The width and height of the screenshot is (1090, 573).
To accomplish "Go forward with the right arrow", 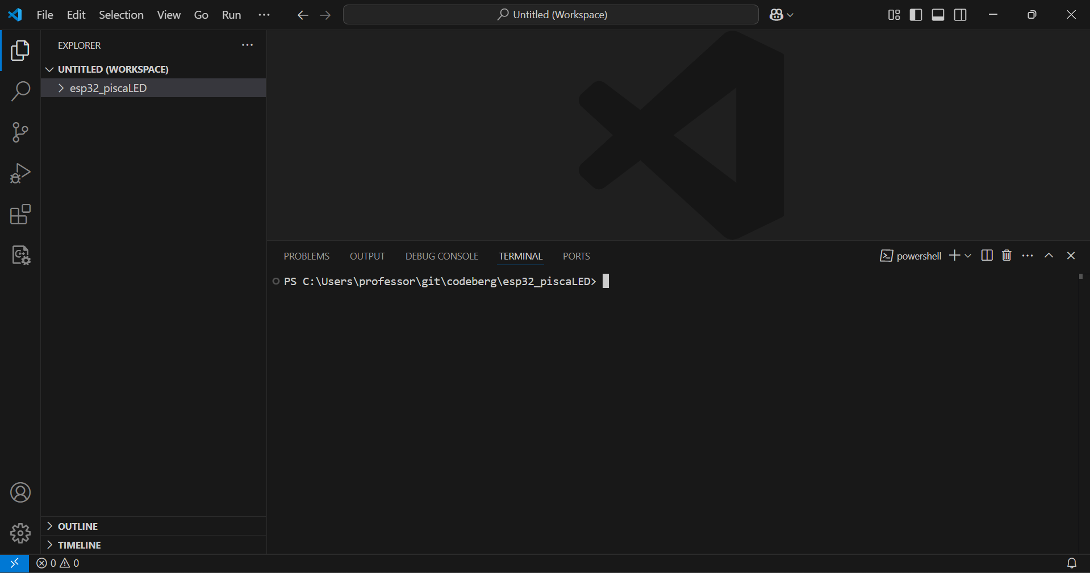I will click(x=325, y=15).
